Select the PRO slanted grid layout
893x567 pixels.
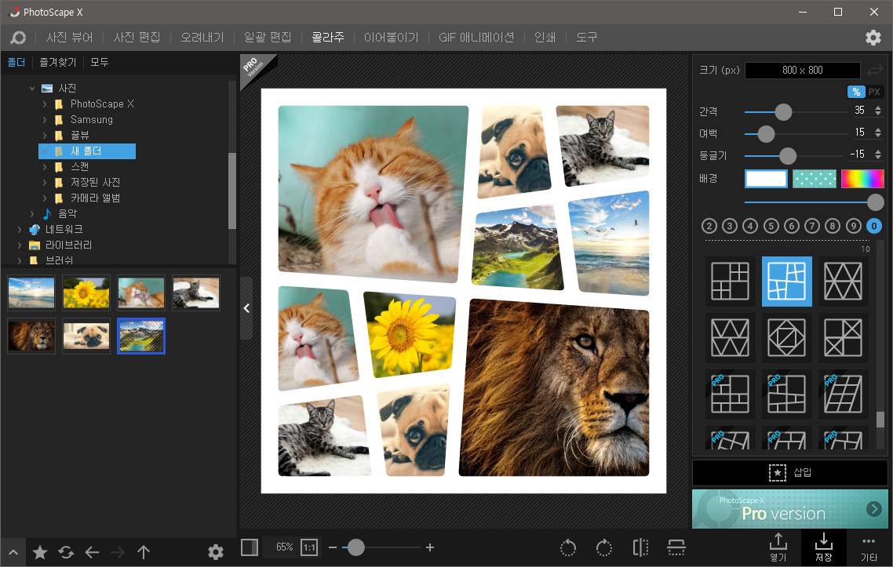pyautogui.click(x=843, y=394)
